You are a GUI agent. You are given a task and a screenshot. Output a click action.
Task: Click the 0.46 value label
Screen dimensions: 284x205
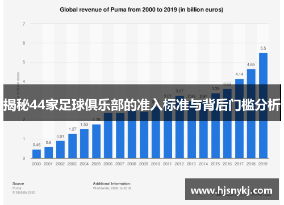pyautogui.click(x=36, y=145)
